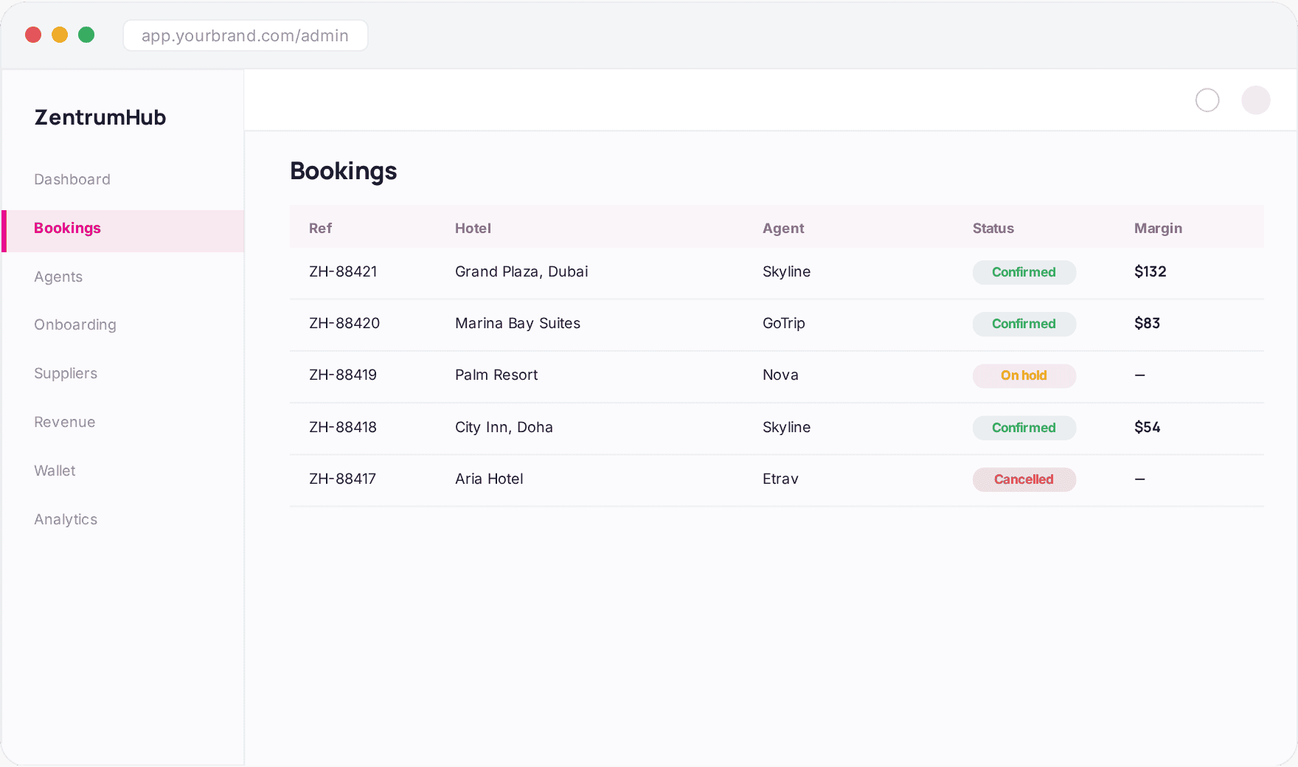Select the Palm Resort hotel cell
Viewport: 1298px width, 767px height.
(x=496, y=375)
